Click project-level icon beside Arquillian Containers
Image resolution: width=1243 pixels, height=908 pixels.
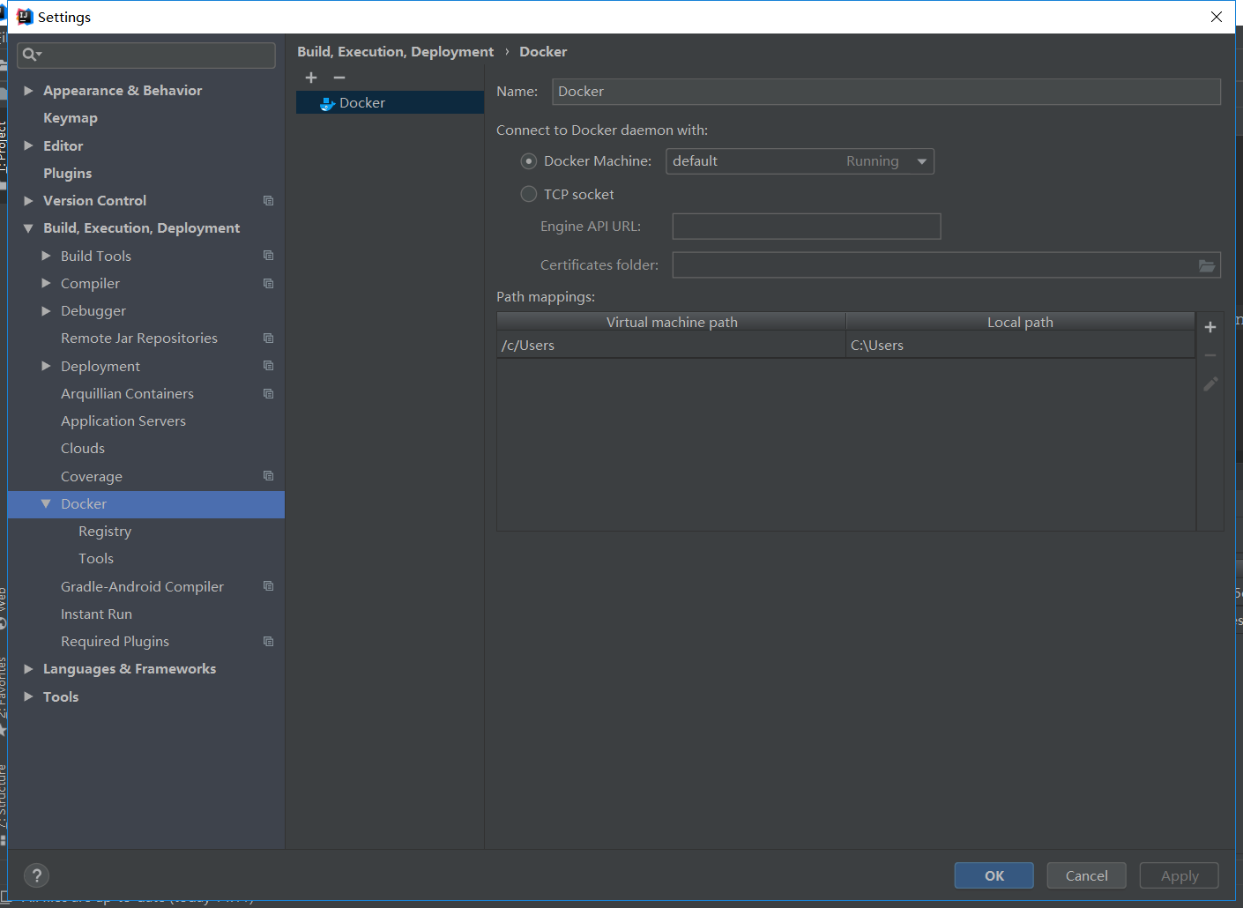click(x=269, y=394)
